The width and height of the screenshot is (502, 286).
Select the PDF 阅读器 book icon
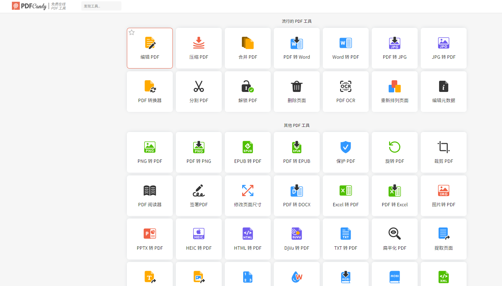pyautogui.click(x=150, y=191)
